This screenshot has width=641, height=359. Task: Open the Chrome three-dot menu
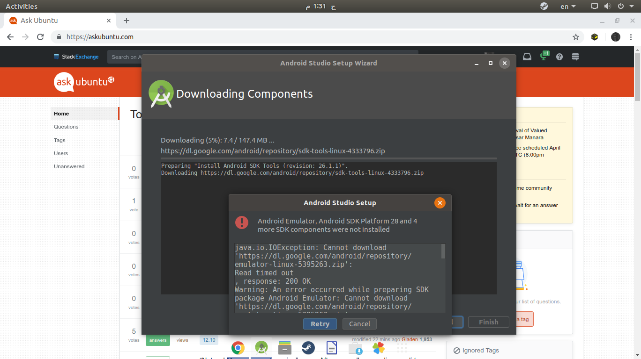632,37
